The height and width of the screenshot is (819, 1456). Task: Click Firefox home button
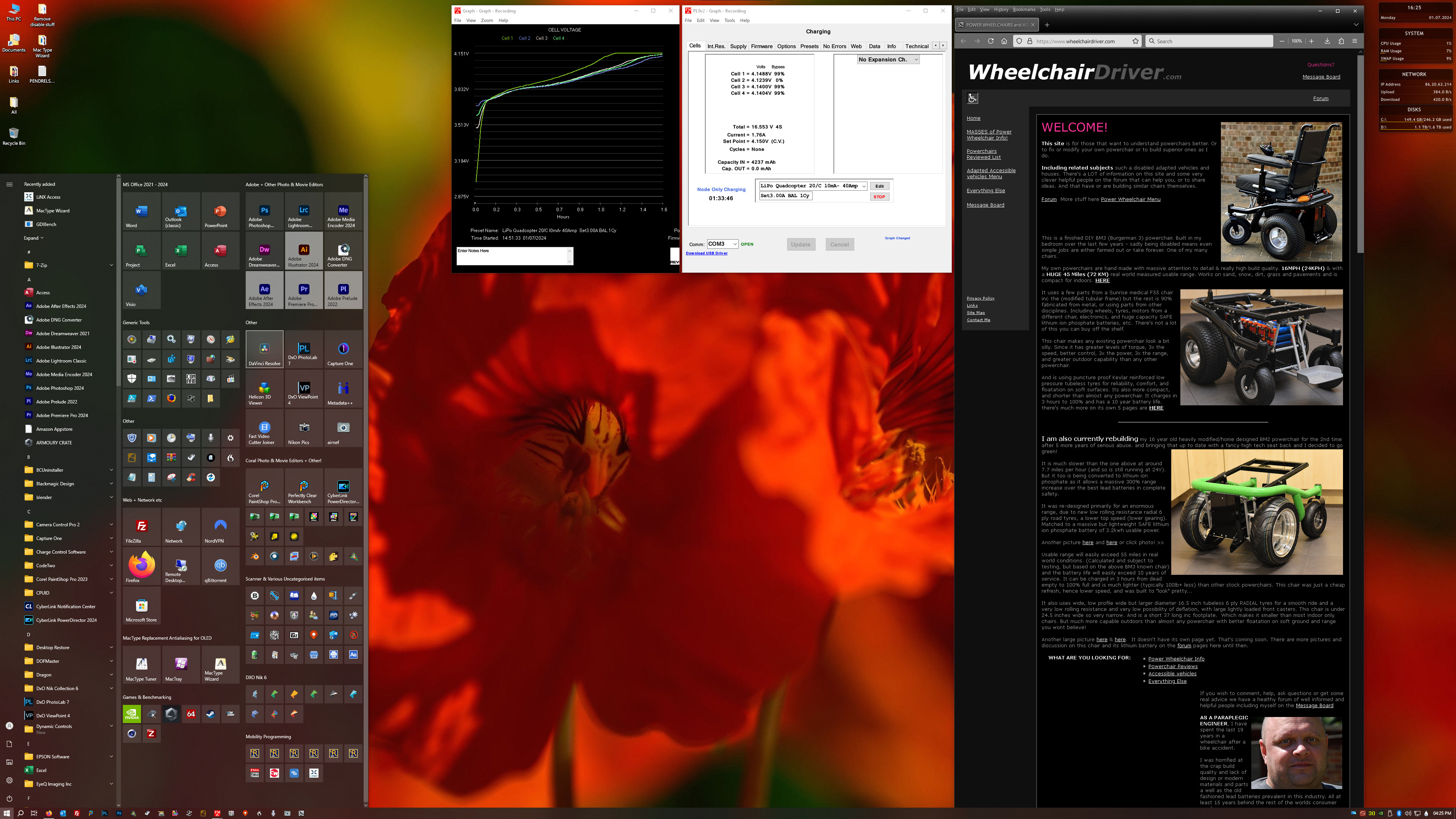(1004, 41)
